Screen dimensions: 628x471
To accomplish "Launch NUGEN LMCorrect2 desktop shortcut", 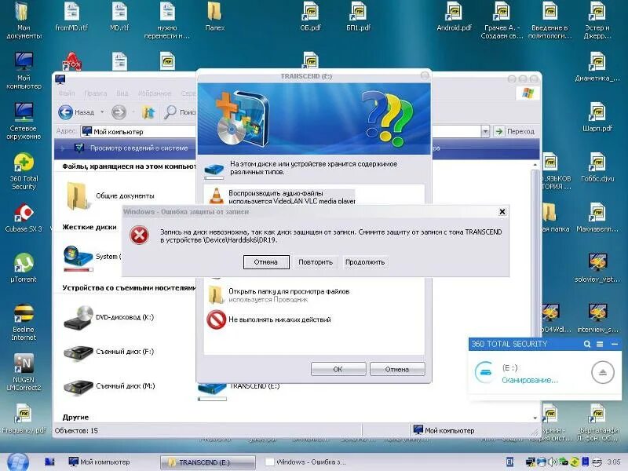I will click(x=24, y=373).
